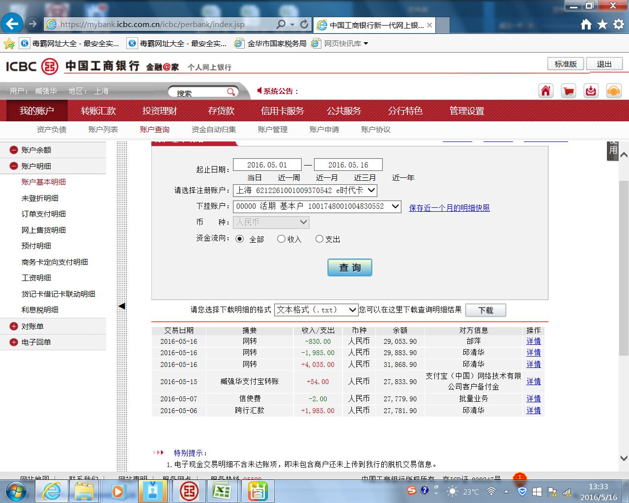
Task: Click the end date field 2016.05.16
Action: pos(348,165)
